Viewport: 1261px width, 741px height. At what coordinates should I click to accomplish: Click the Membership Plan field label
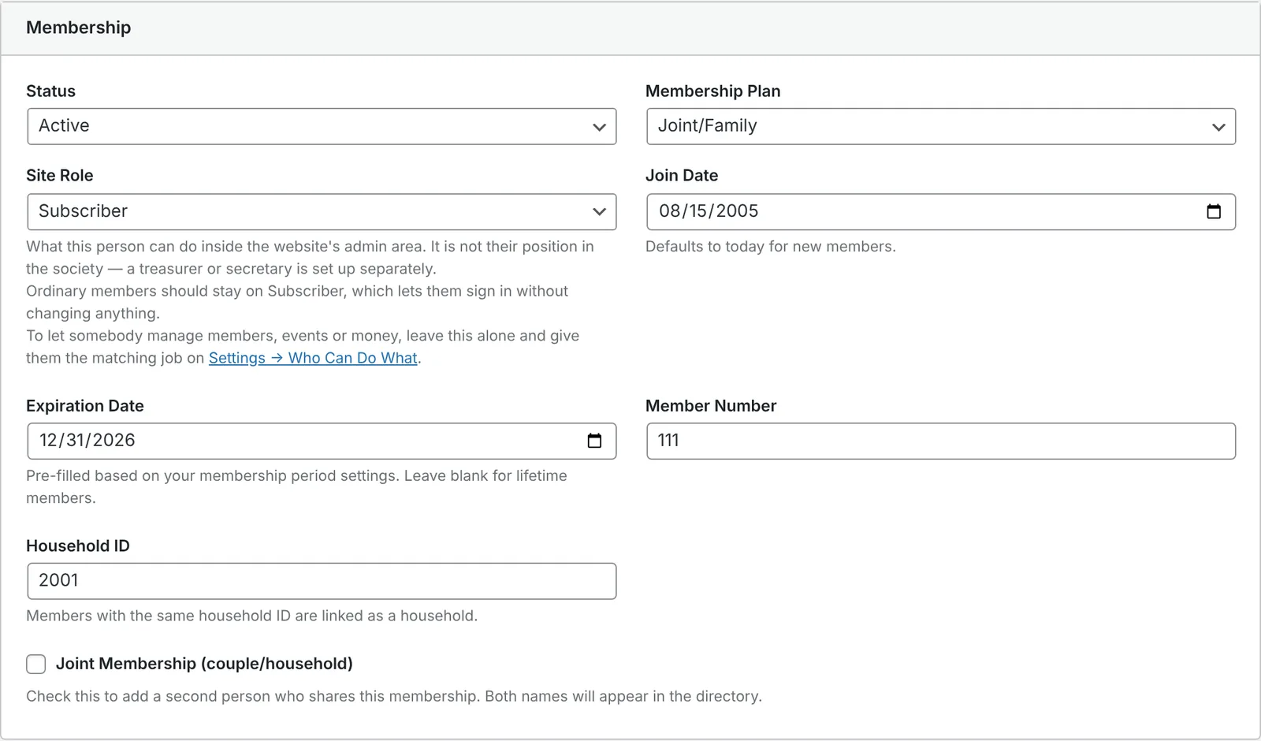713,91
